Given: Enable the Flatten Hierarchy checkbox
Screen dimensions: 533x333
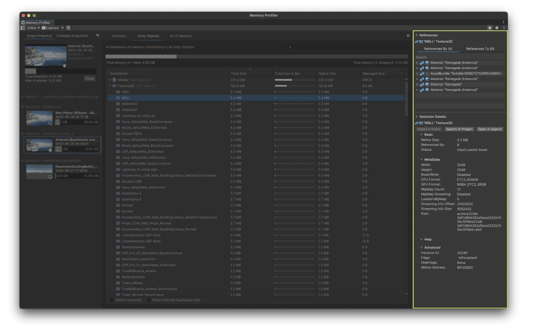Looking at the screenshot, I should pos(112,300).
